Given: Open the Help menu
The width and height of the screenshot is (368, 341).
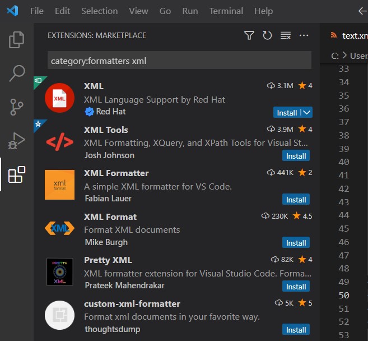Looking at the screenshot, I should point(264,11).
